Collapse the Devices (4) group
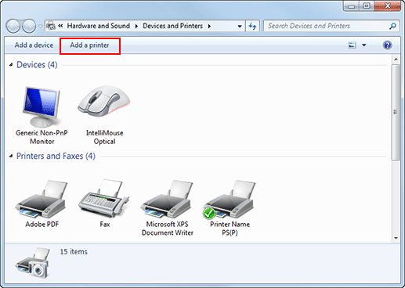405x288 pixels. pyautogui.click(x=11, y=65)
